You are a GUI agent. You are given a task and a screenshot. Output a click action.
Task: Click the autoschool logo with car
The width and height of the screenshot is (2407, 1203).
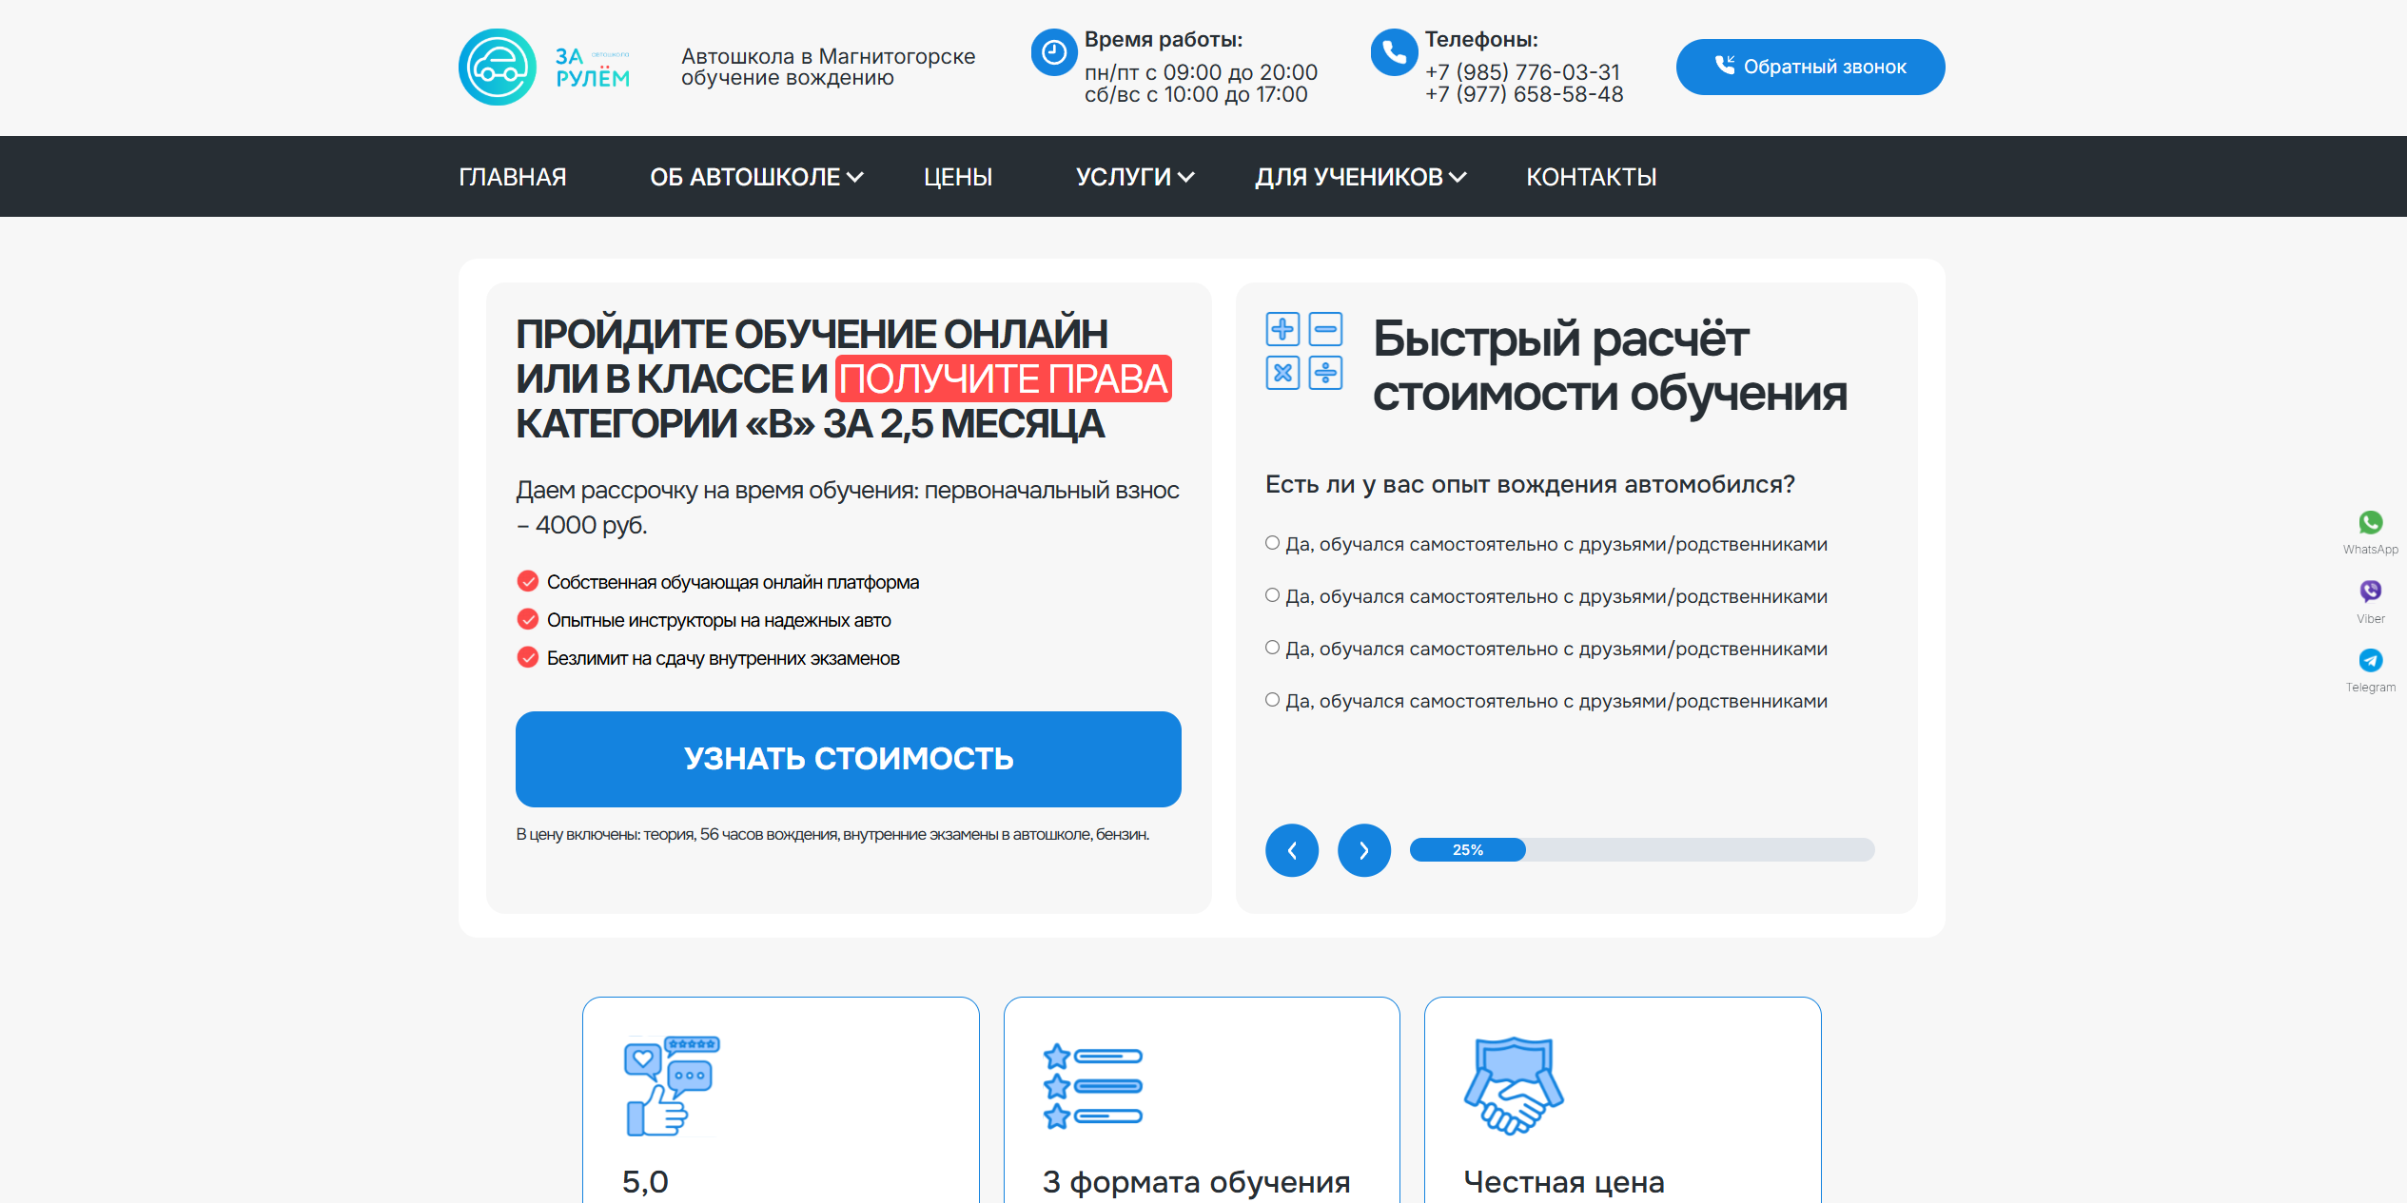(498, 67)
